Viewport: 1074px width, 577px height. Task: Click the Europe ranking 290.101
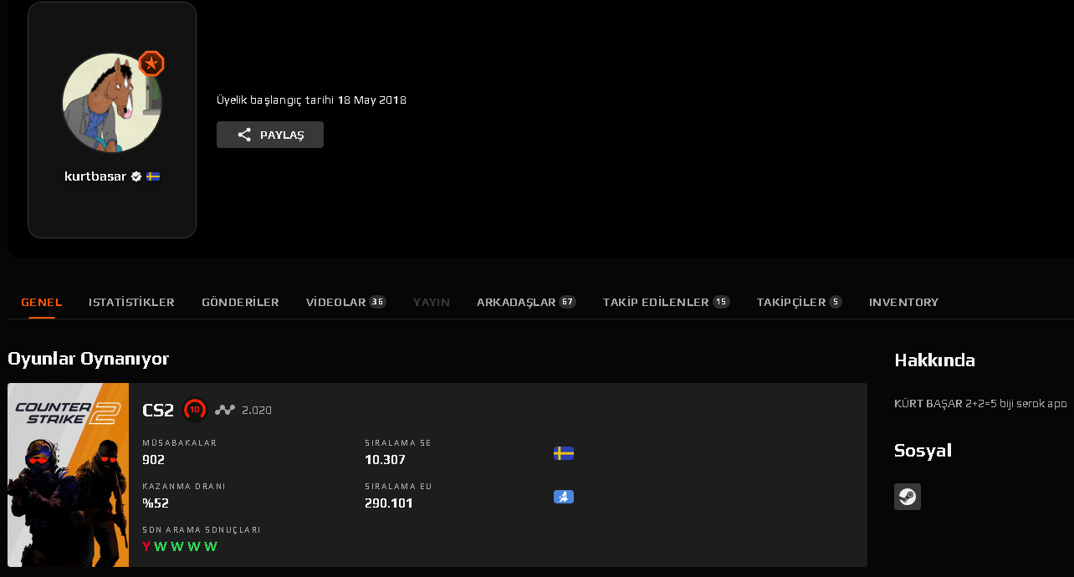tap(389, 503)
